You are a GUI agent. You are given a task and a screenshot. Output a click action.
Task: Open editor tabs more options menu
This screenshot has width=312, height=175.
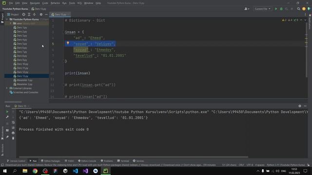tap(305, 15)
